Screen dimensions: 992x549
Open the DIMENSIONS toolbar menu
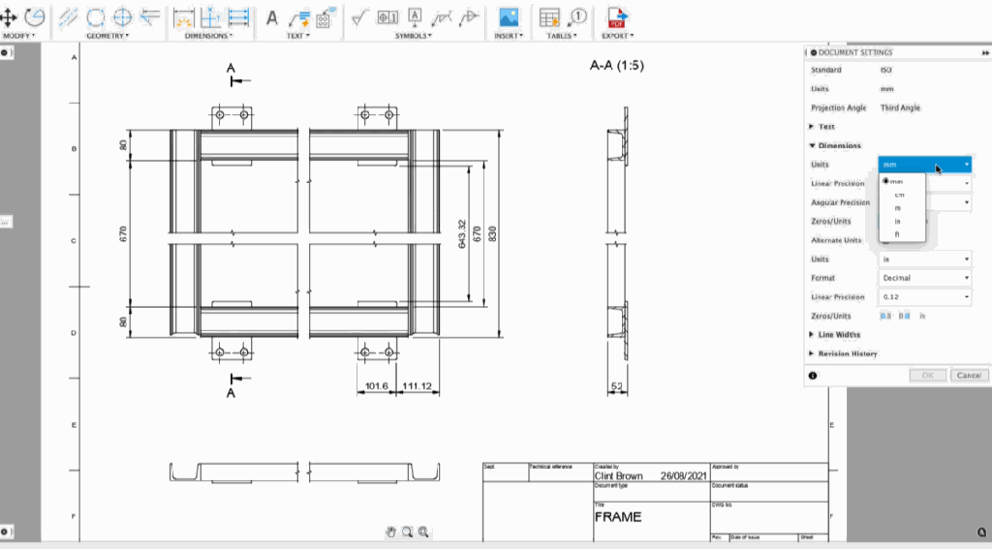point(210,36)
